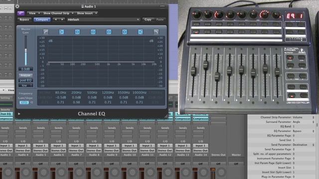Toggle the parametric band icon above 3500Hz
319x179 pixels.
[125, 32]
